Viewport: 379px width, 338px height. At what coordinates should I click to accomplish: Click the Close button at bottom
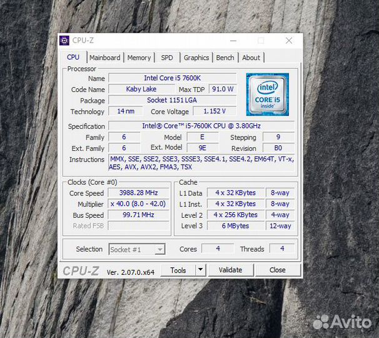coord(278,270)
